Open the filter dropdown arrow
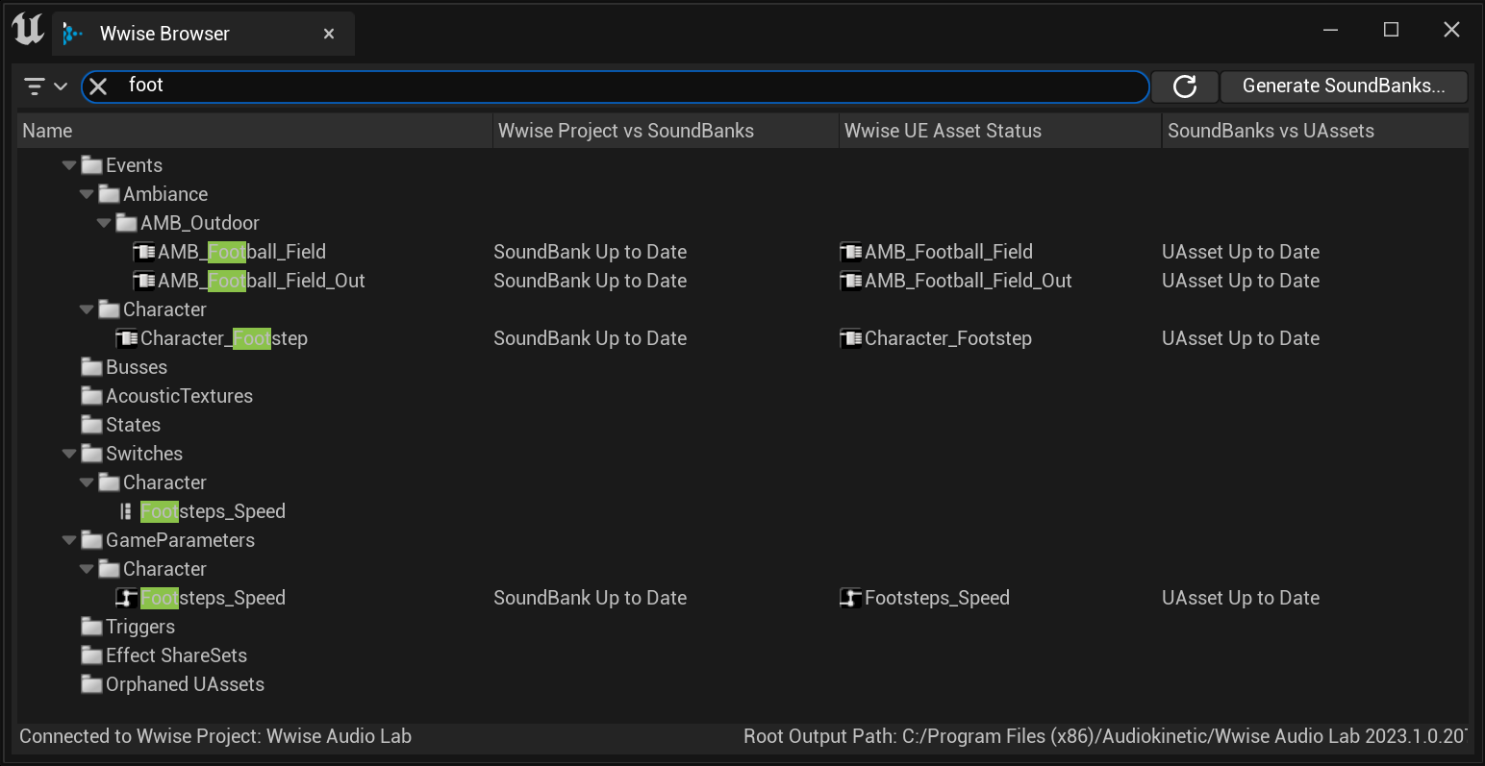 60,86
